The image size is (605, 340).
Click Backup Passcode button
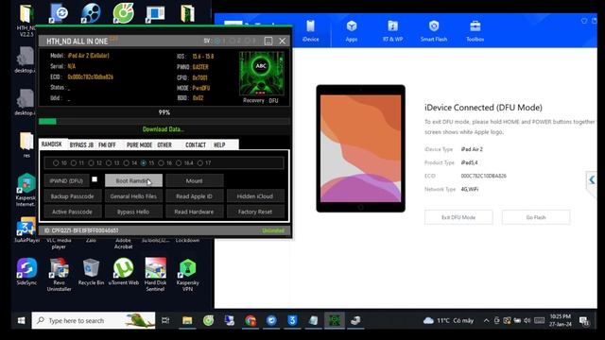point(73,196)
